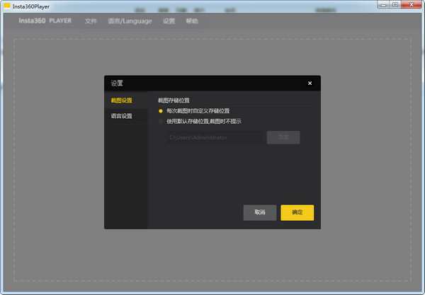The width and height of the screenshot is (425, 295).
Task: Switch to the 截图设置 tab
Action: [122, 100]
